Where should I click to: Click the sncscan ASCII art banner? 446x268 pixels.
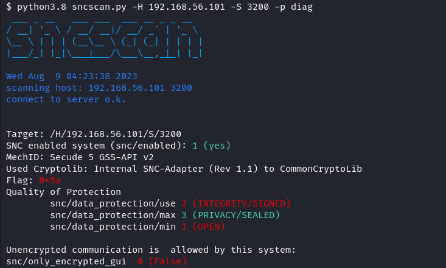102,42
